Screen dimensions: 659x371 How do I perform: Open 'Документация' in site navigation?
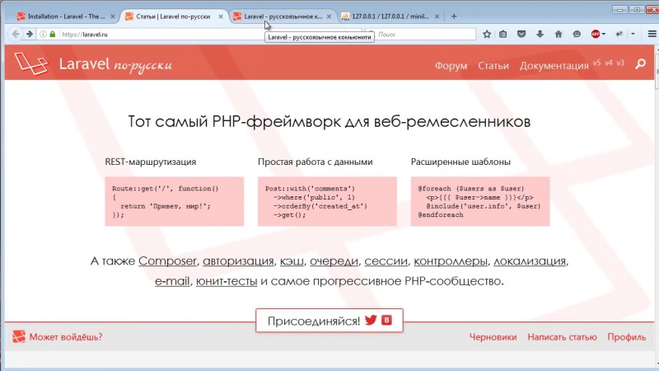click(x=554, y=66)
